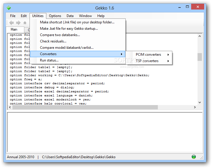Open the Help menu
The height and width of the screenshot is (168, 212).
click(101, 16)
